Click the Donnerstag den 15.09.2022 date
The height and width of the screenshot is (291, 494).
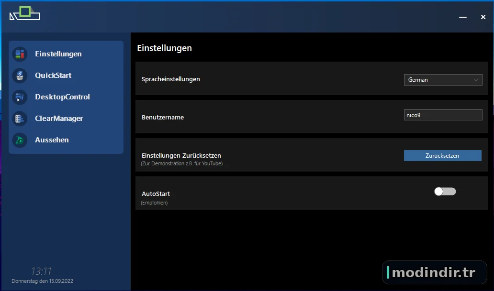pos(42,281)
